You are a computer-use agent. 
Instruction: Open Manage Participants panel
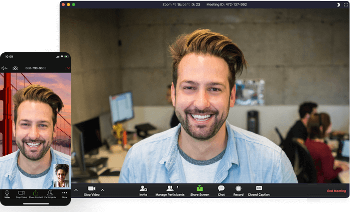click(170, 191)
